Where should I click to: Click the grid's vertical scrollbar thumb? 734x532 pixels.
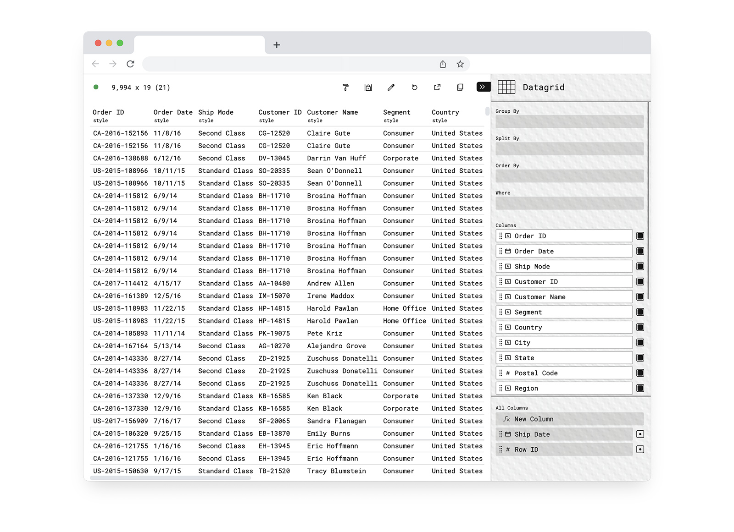coord(487,111)
